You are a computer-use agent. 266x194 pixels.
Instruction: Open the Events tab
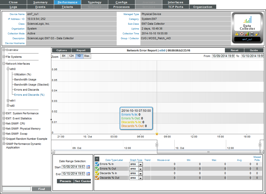coord(40,7)
